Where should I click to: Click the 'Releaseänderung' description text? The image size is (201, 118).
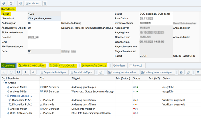click(x=71, y=23)
